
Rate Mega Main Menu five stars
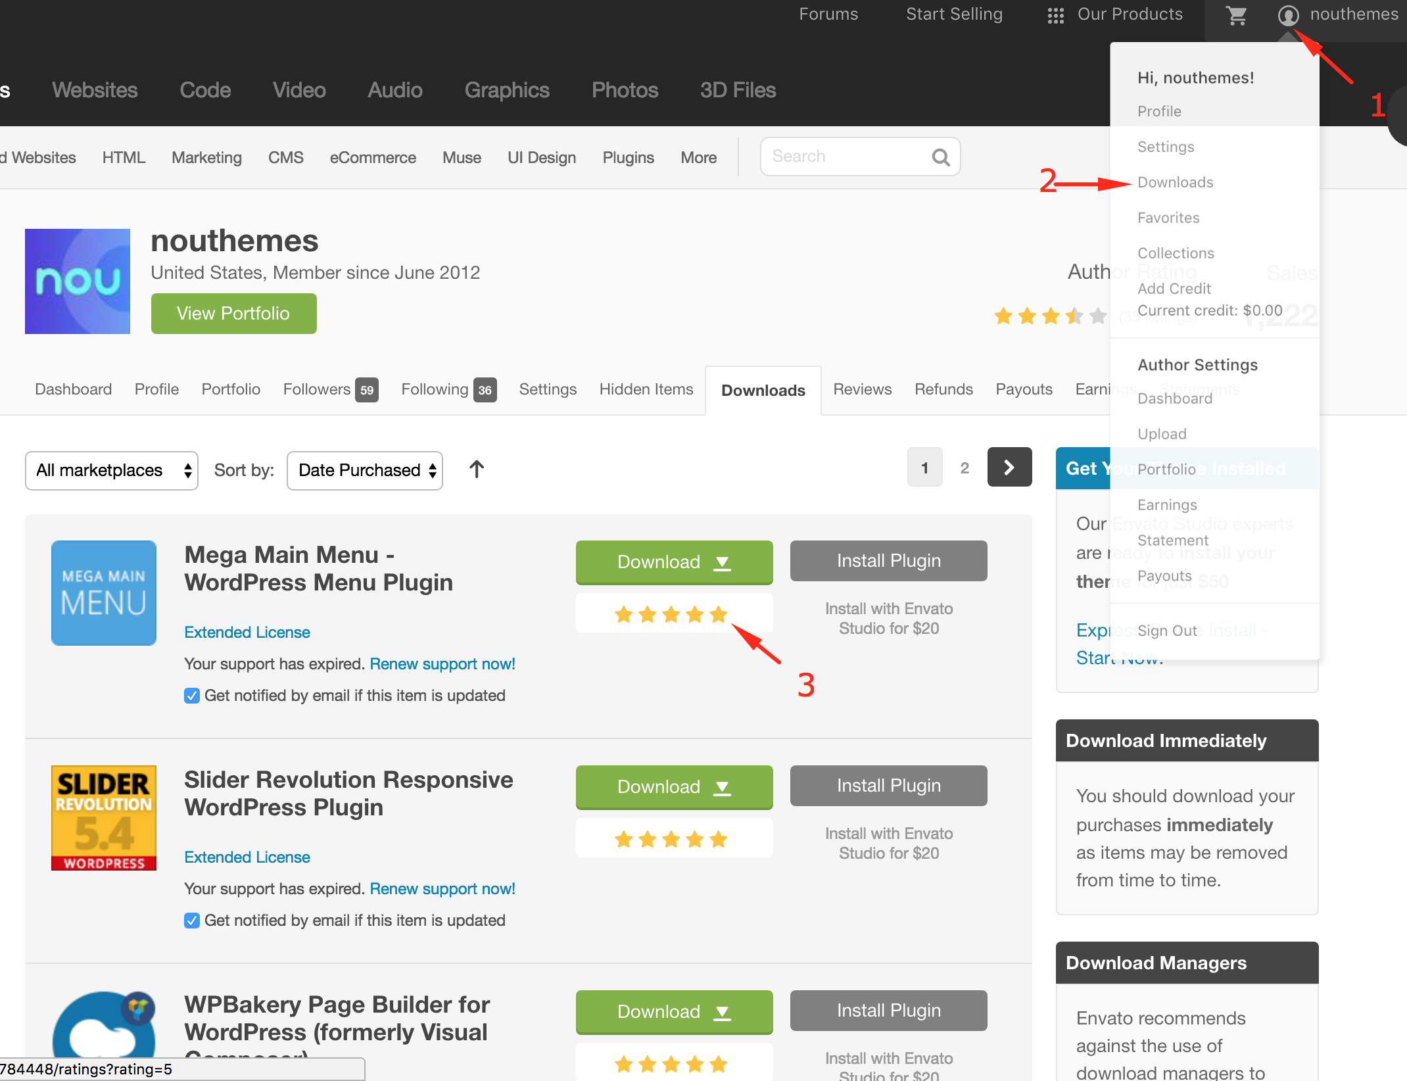point(719,614)
